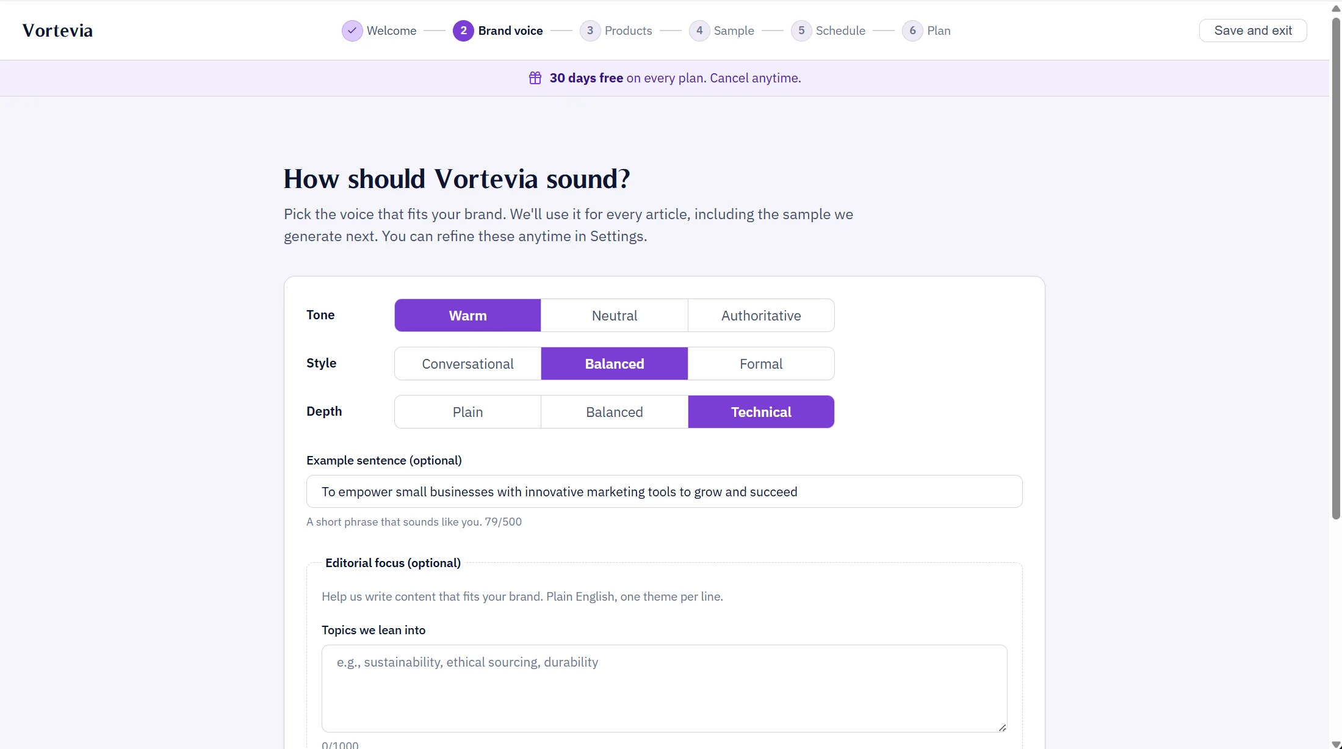Click into Topics we lean into textarea
The height and width of the screenshot is (749, 1342).
(664, 689)
